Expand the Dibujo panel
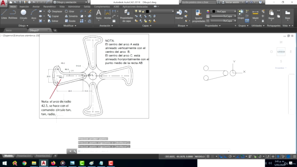297x167 pixels. point(23,26)
